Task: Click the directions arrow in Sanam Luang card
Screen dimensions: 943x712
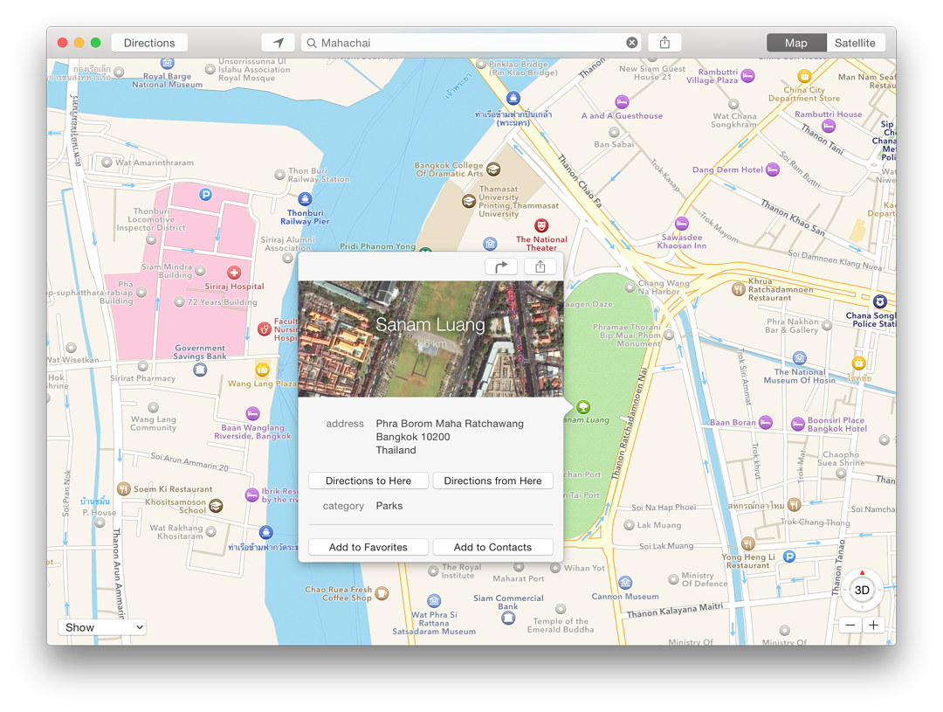Action: 501,266
